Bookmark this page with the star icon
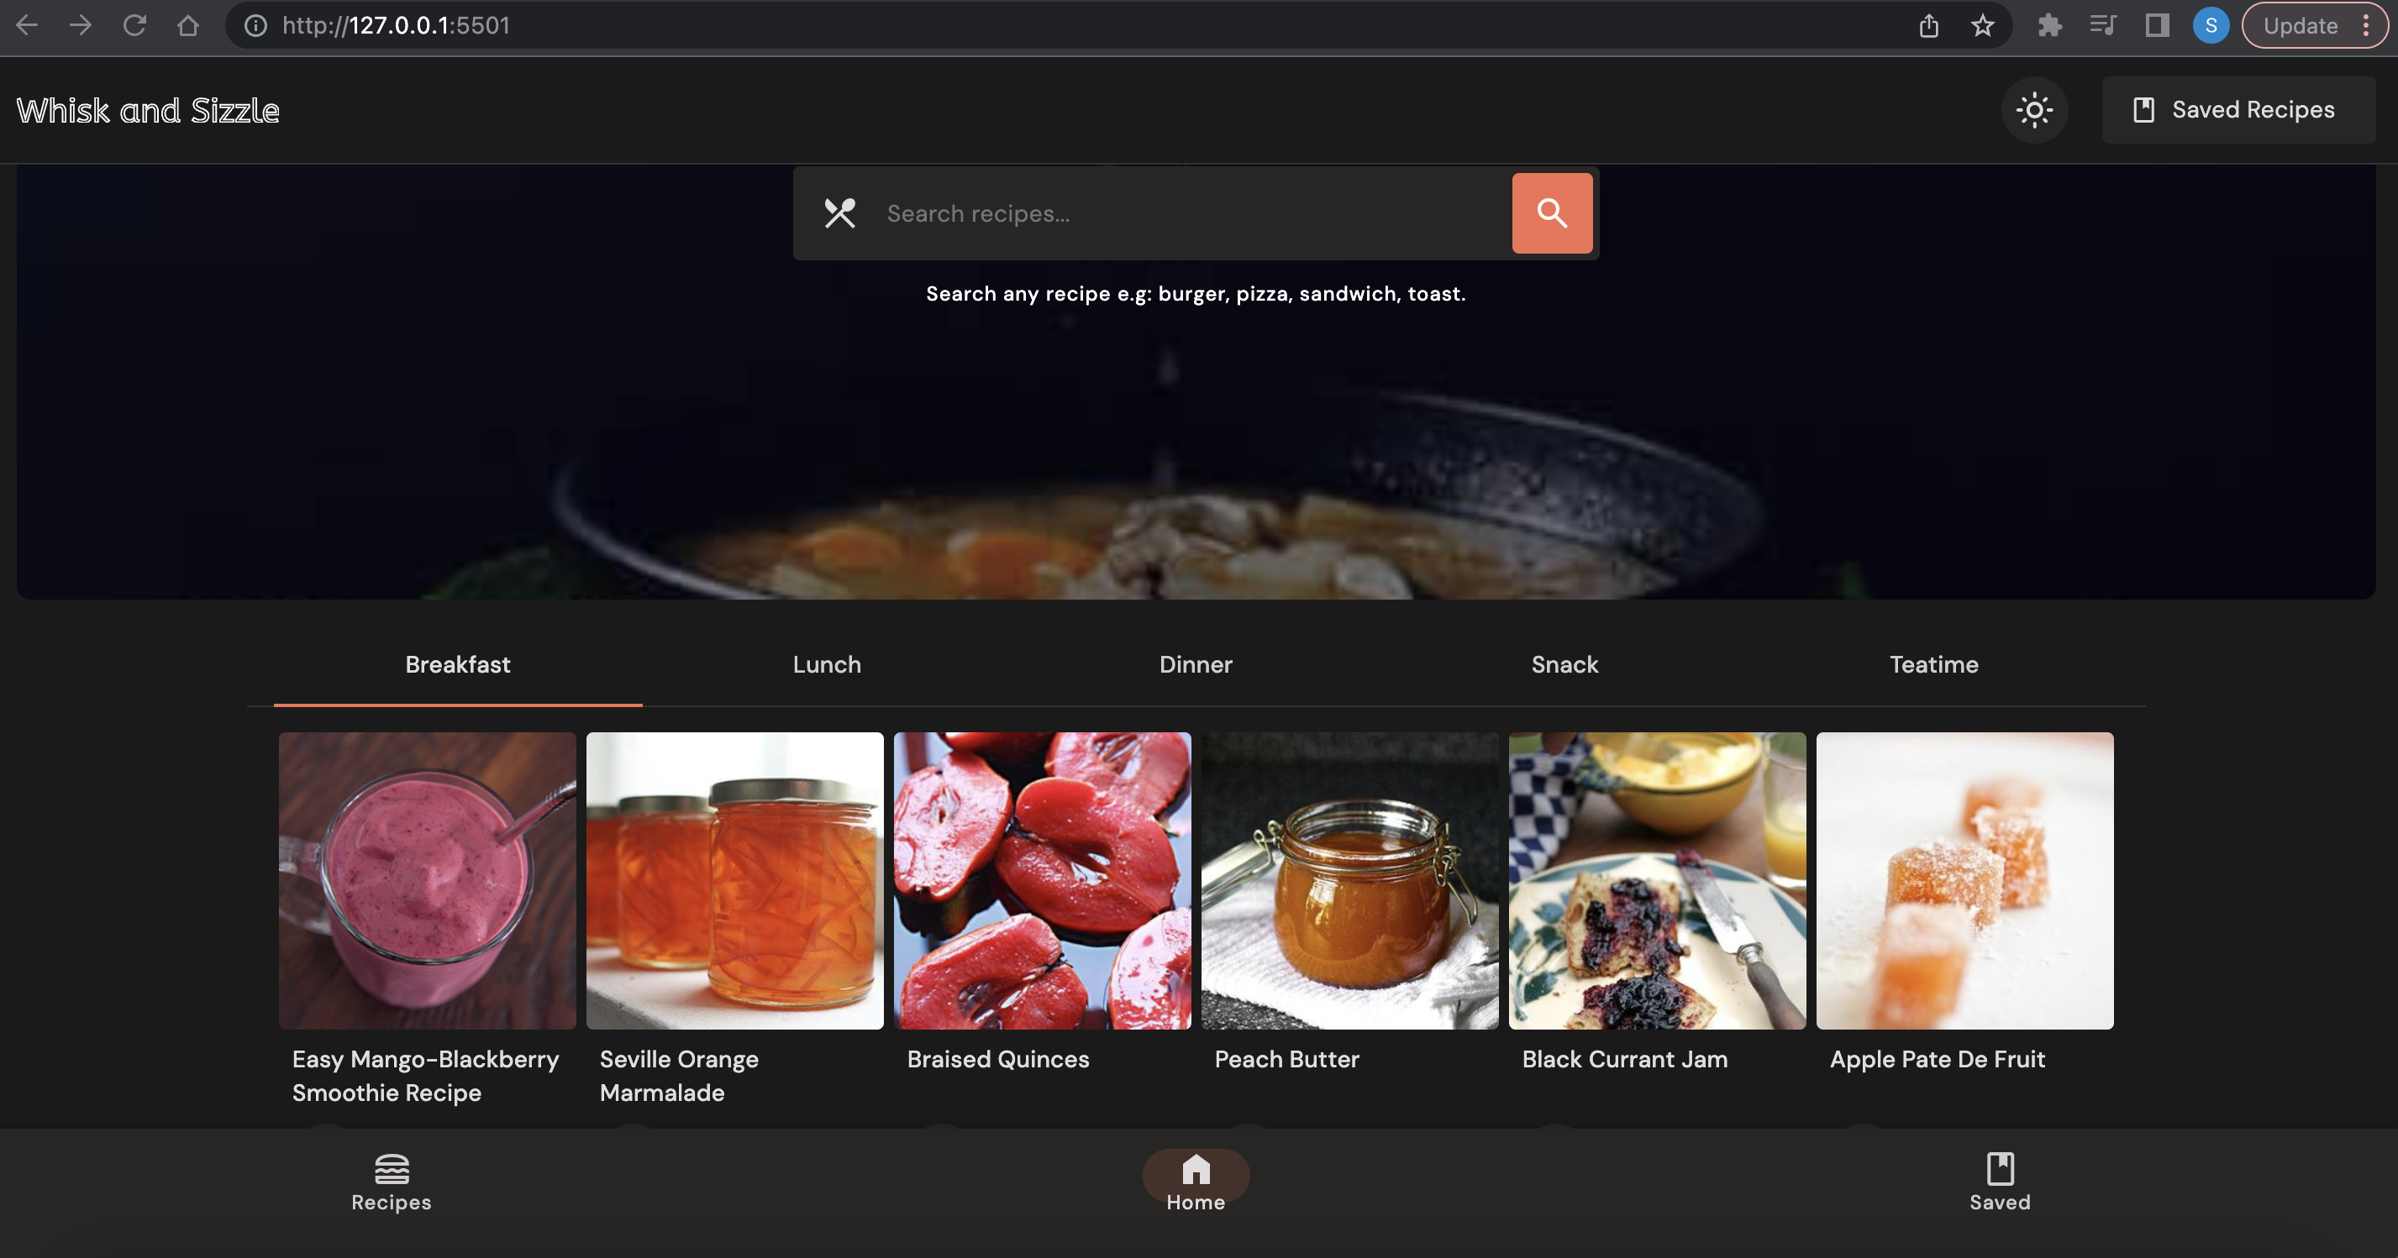2398x1258 pixels. [x=1982, y=25]
